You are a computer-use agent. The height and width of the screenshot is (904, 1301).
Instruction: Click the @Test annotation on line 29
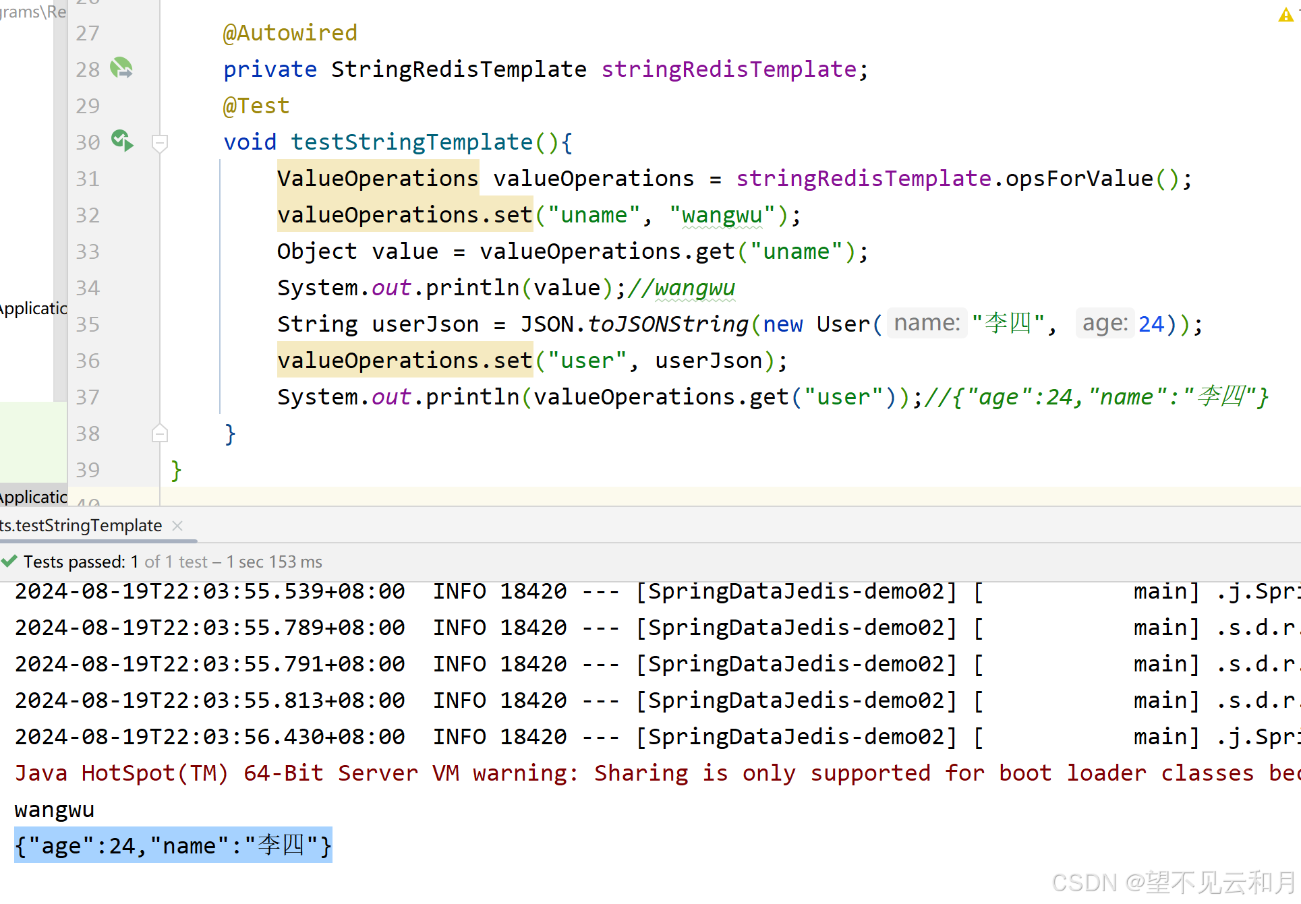256,106
